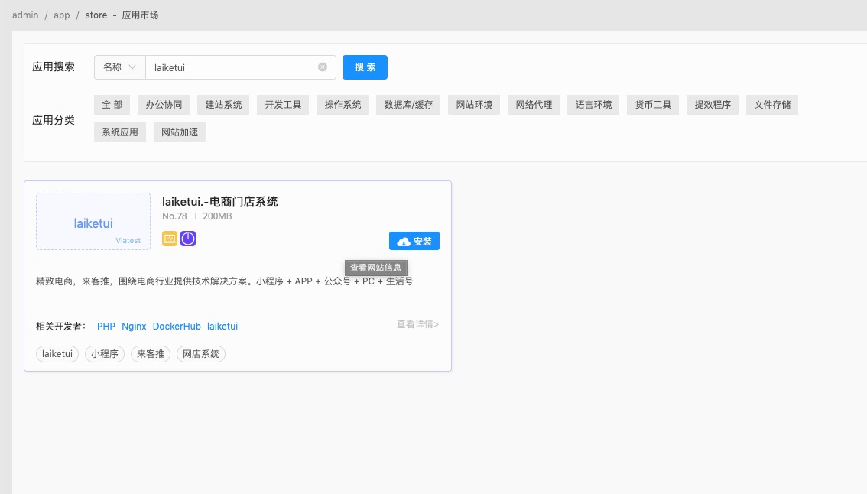Open the laiketui.-电商门店系统 title
Screen dimensions: 867x494
click(219, 202)
